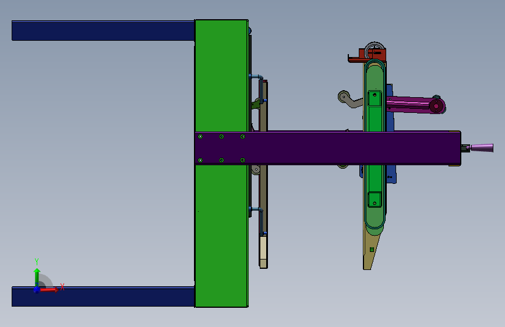Viewport: 505px width, 327px height.
Task: Click the red X axis arrow of the triad
Action: [49, 290]
